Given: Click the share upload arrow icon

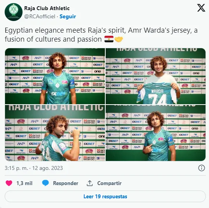Looking at the screenshot, I should [x=90, y=183].
